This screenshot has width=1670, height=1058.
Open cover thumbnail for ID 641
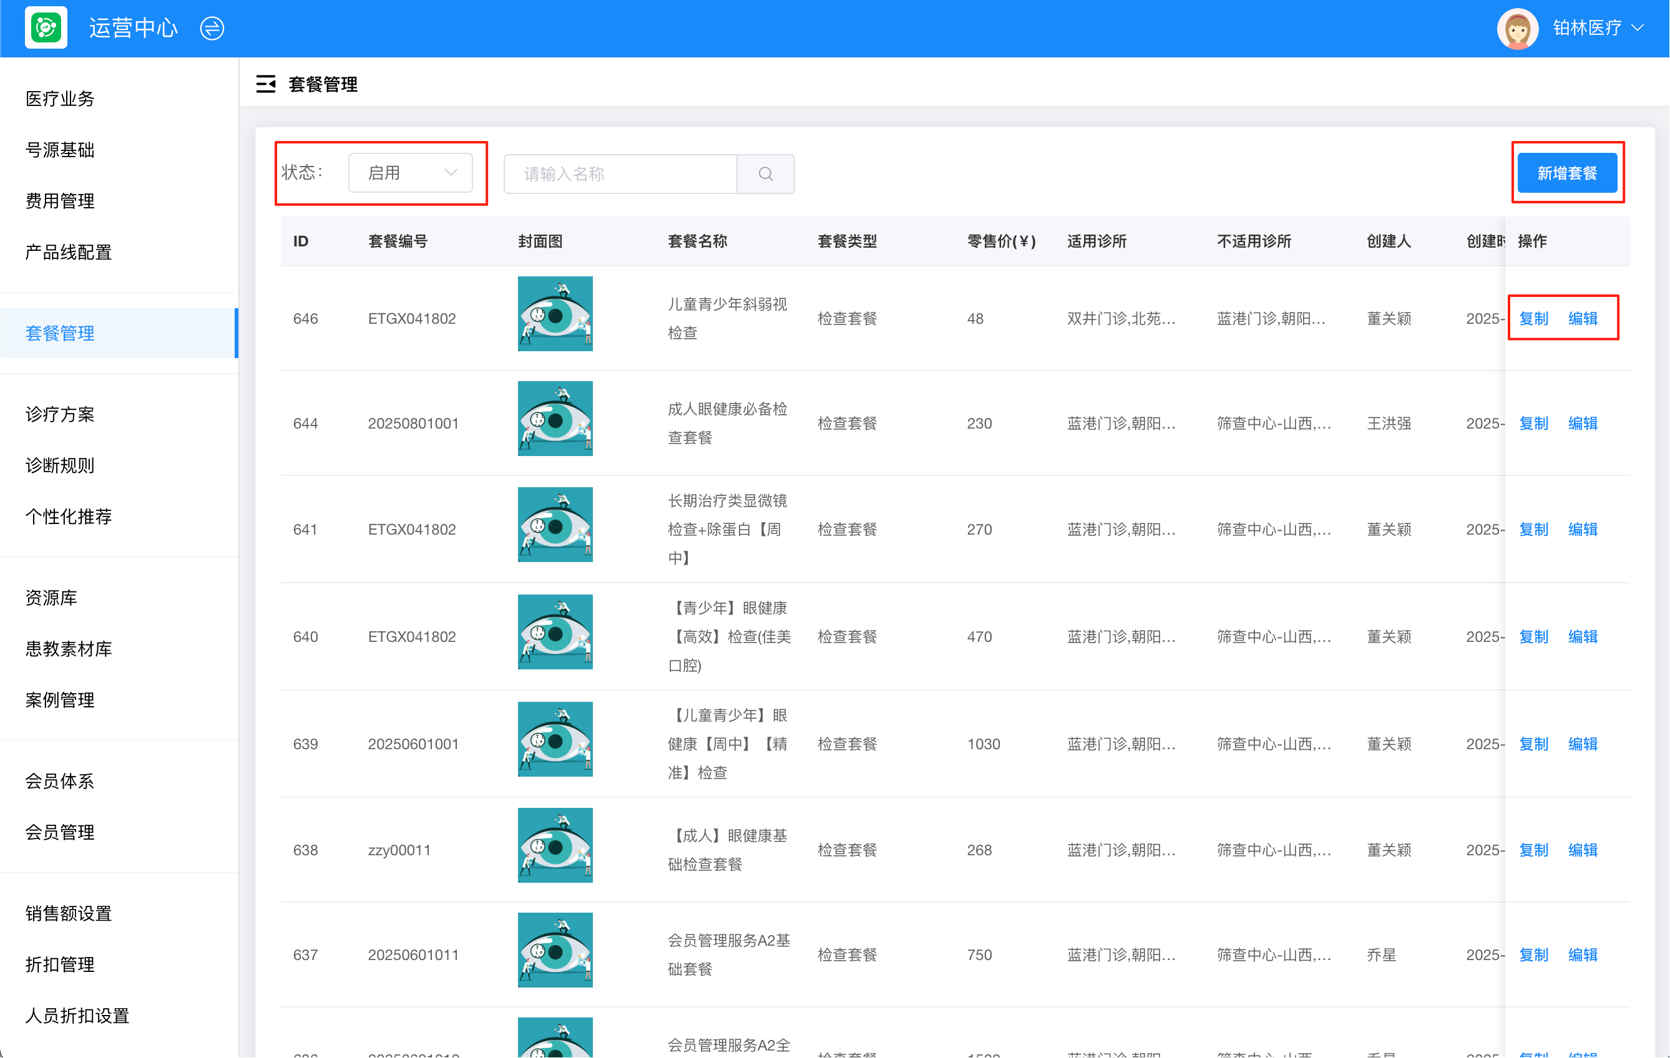[x=555, y=524]
